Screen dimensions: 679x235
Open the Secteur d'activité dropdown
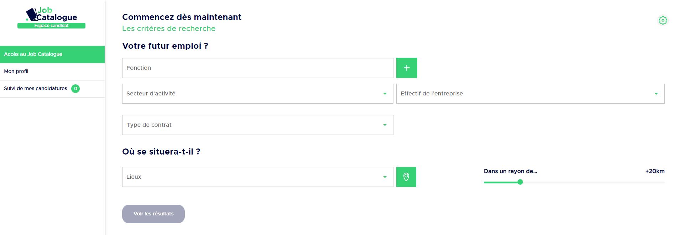coord(257,94)
